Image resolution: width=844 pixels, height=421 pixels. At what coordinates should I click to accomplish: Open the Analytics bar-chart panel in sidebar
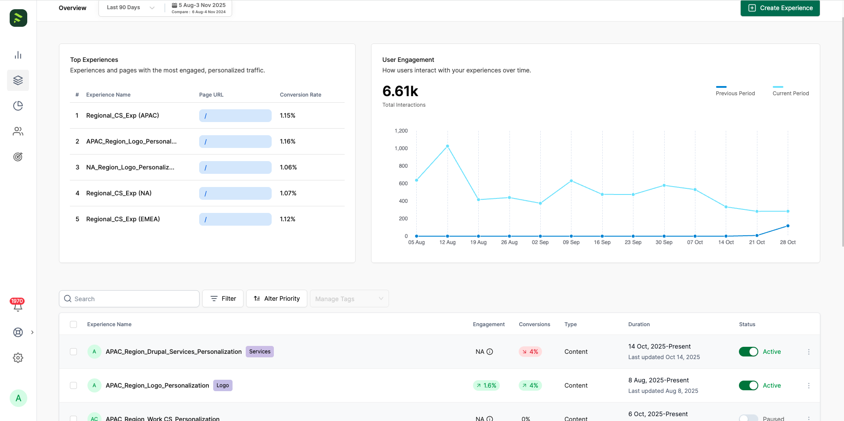tap(18, 55)
